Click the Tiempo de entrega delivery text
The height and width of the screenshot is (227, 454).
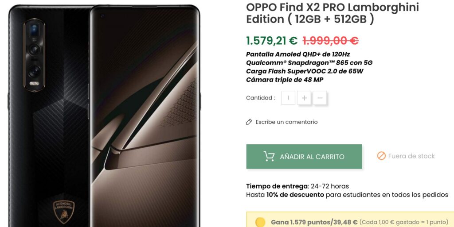click(297, 186)
